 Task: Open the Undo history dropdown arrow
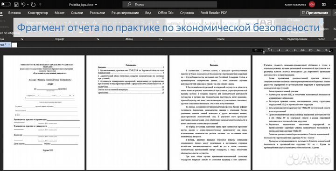tap(28, 4)
